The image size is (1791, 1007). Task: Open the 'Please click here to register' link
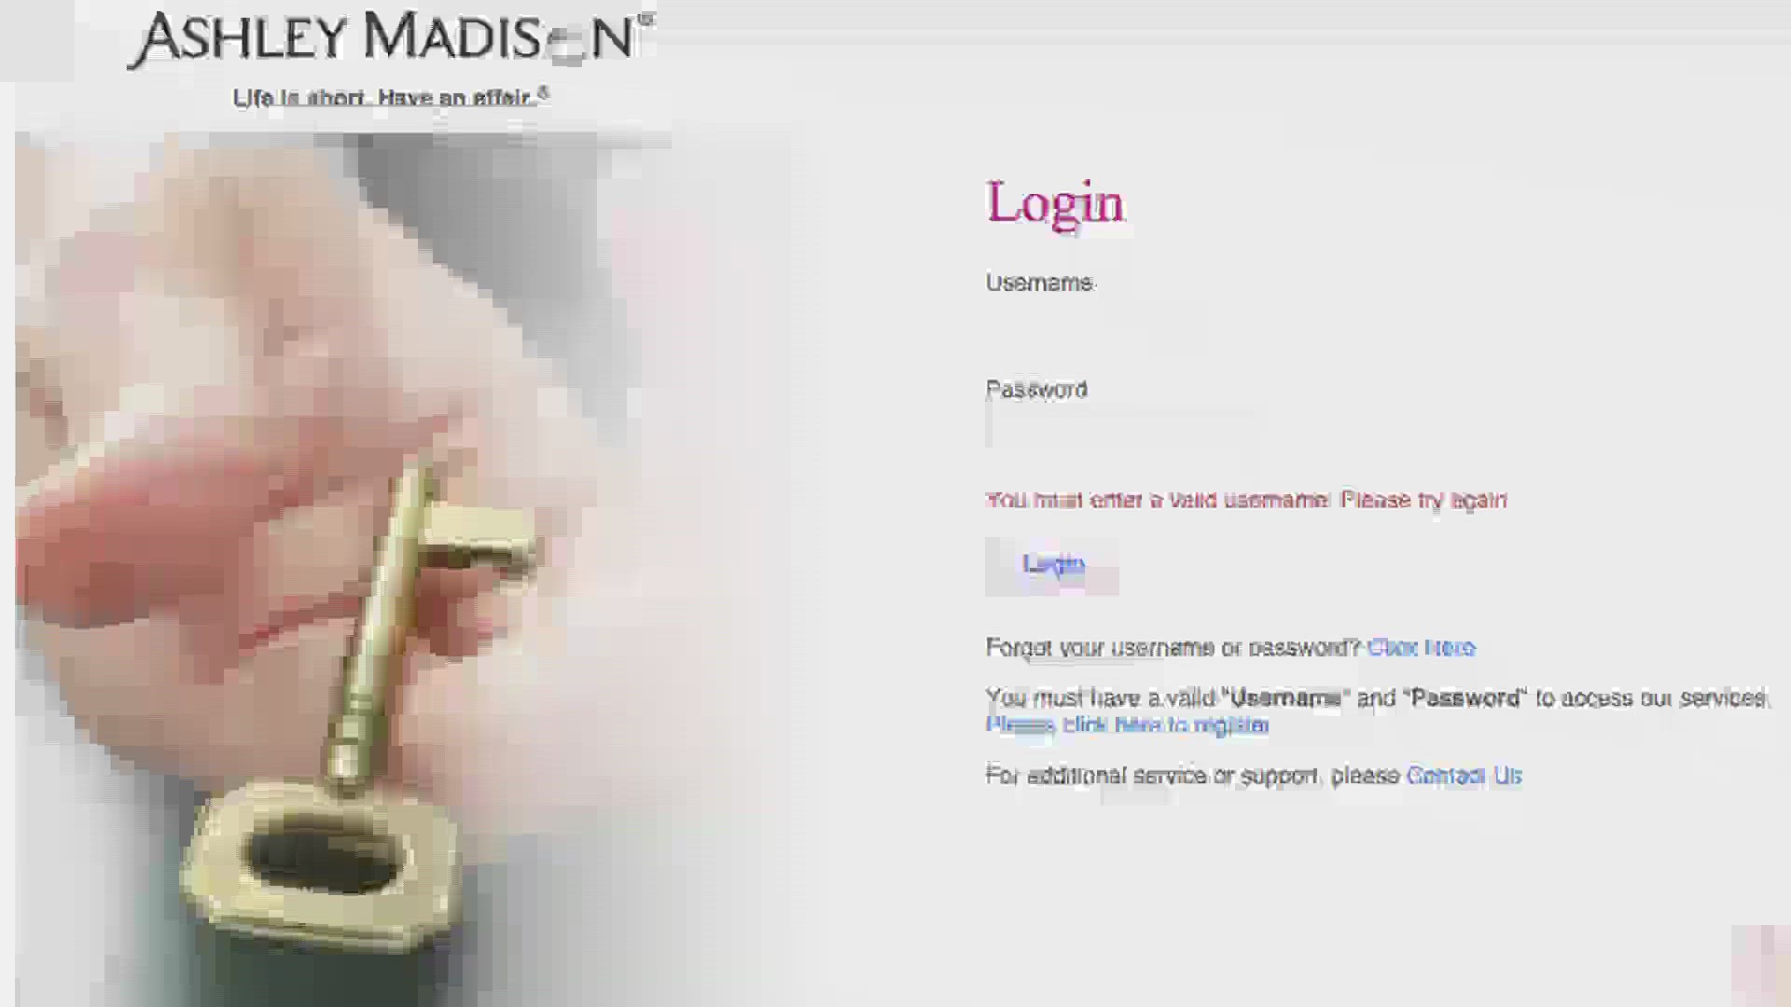click(1127, 724)
